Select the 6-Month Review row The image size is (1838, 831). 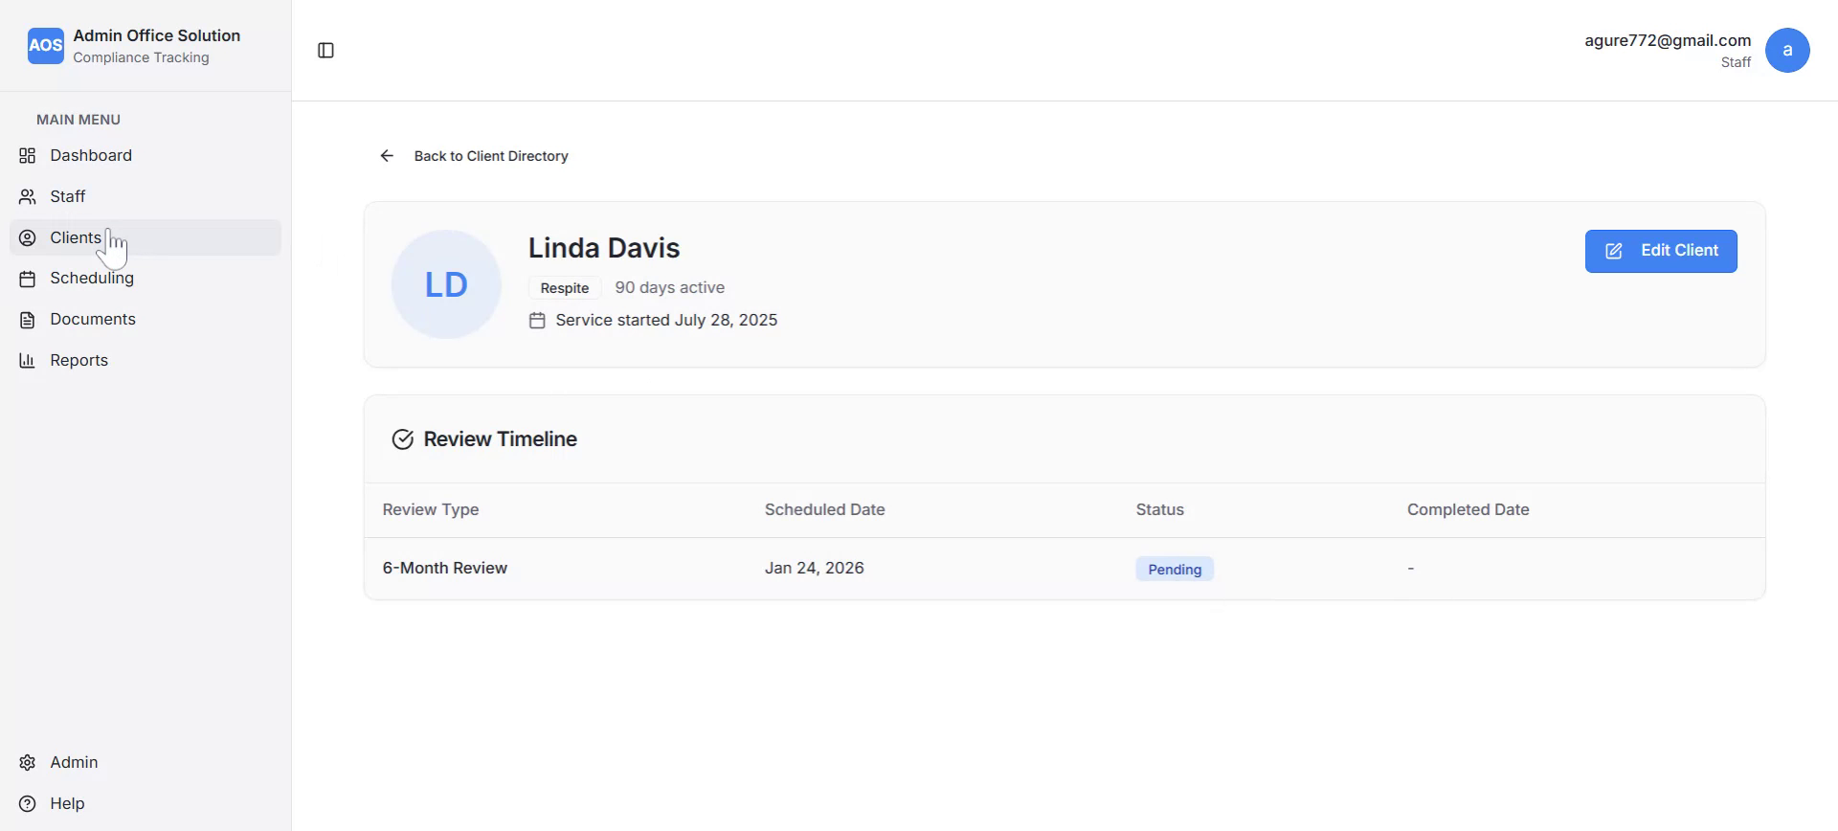tap(445, 569)
